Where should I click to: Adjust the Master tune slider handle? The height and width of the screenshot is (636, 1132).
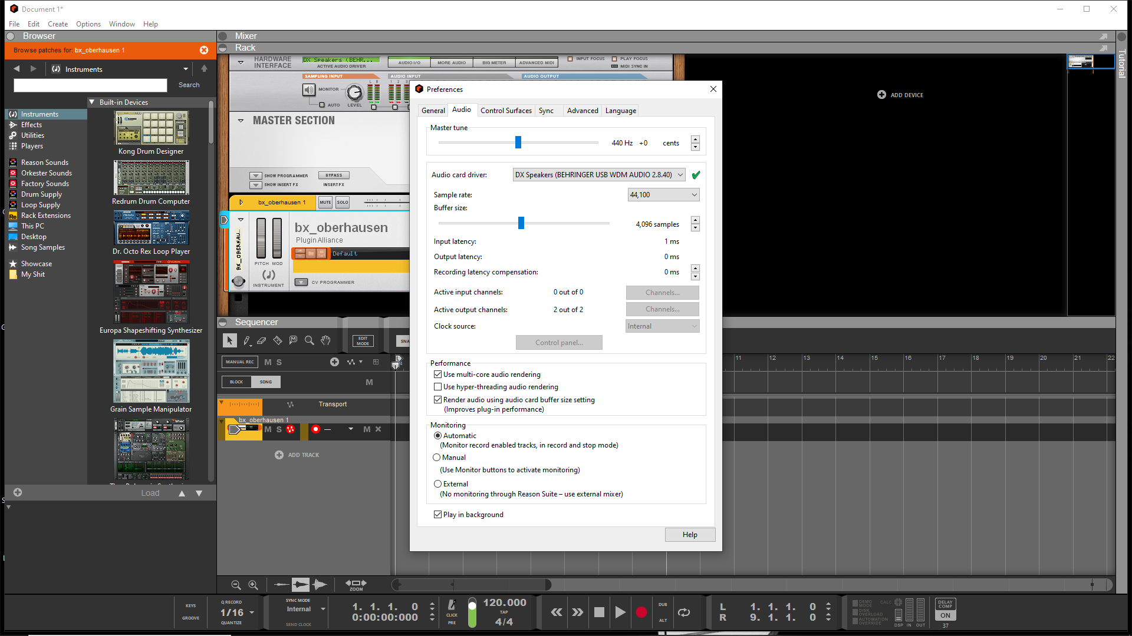[518, 143]
